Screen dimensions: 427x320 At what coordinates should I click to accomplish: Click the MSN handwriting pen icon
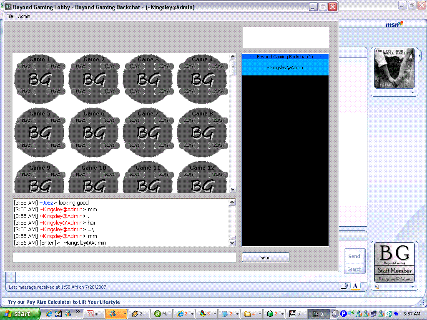[345, 286]
